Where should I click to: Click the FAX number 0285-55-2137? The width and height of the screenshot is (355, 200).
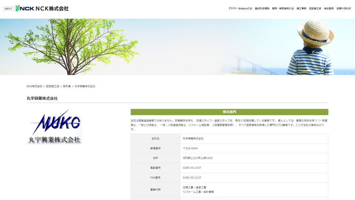coord(192,178)
